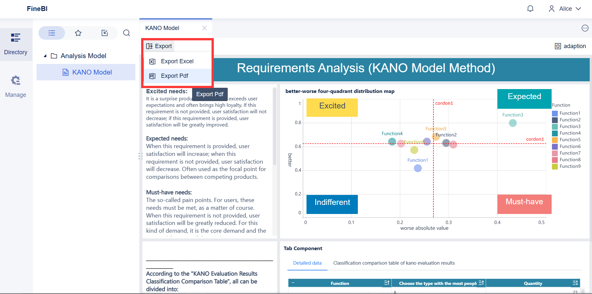Click the Function1 legend color swatch
This screenshot has height=294, width=592.
[555, 113]
